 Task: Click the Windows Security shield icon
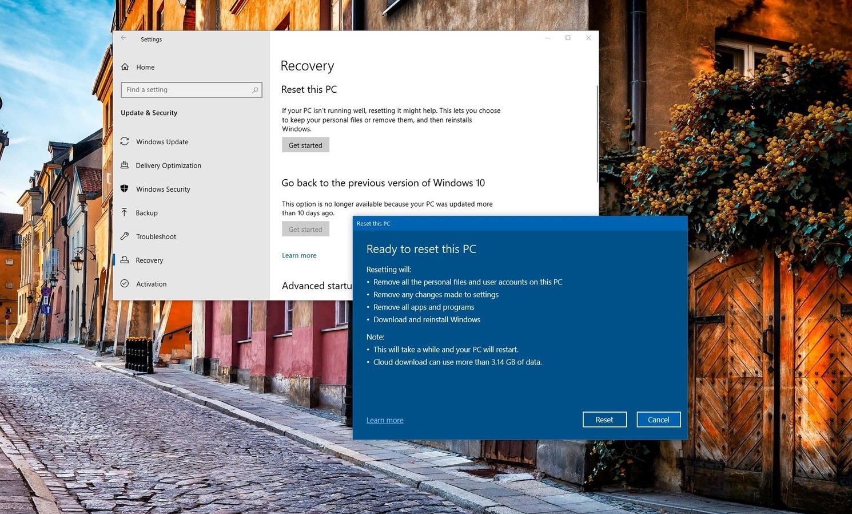pyautogui.click(x=125, y=189)
